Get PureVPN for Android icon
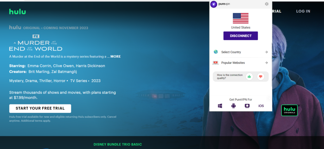 (234, 106)
